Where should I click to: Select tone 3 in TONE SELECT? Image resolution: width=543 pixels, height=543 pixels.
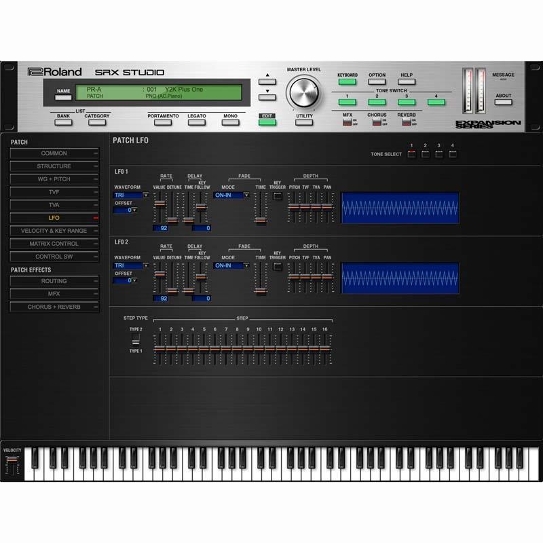[438, 154]
